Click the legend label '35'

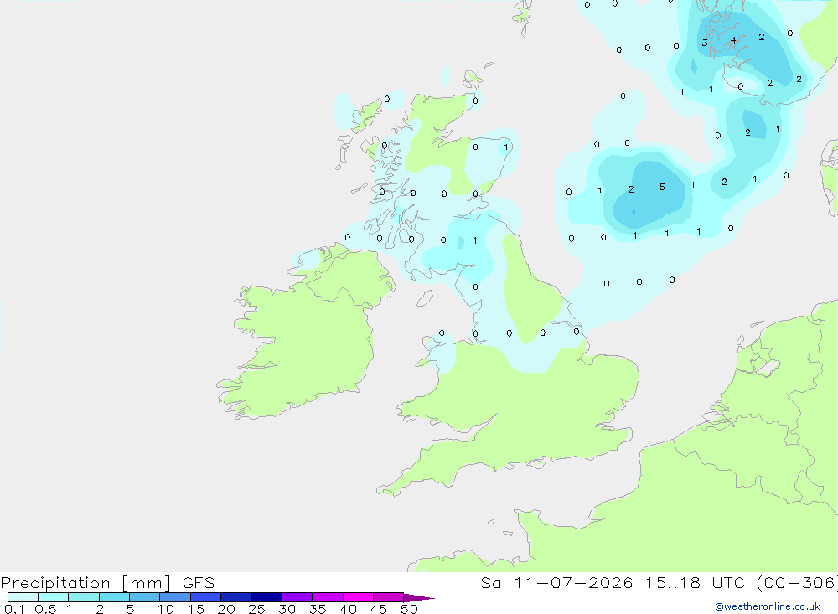point(318,609)
